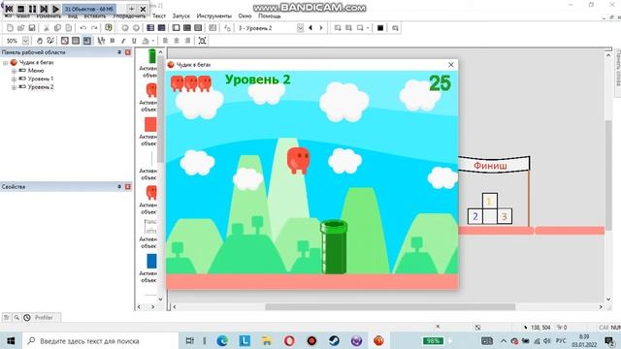621x349 pixels.
Task: Select Уровень 1 in workspace tree
Action: tap(41, 79)
